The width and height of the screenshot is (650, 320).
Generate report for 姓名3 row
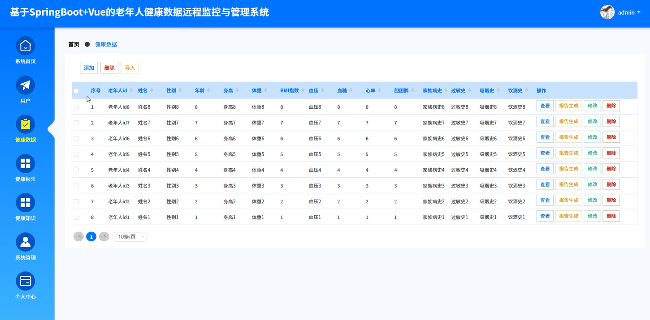pos(569,184)
